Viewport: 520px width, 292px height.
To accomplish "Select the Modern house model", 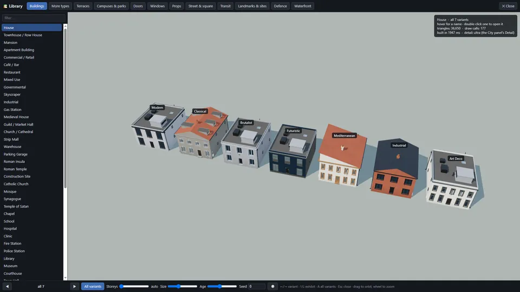I will click(158, 128).
